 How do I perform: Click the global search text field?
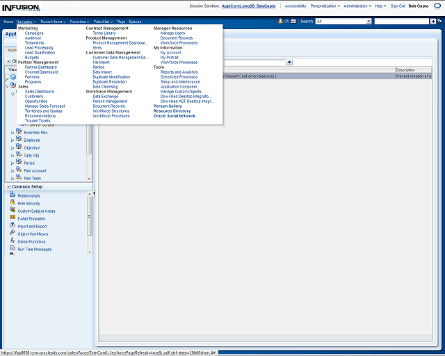(401, 22)
